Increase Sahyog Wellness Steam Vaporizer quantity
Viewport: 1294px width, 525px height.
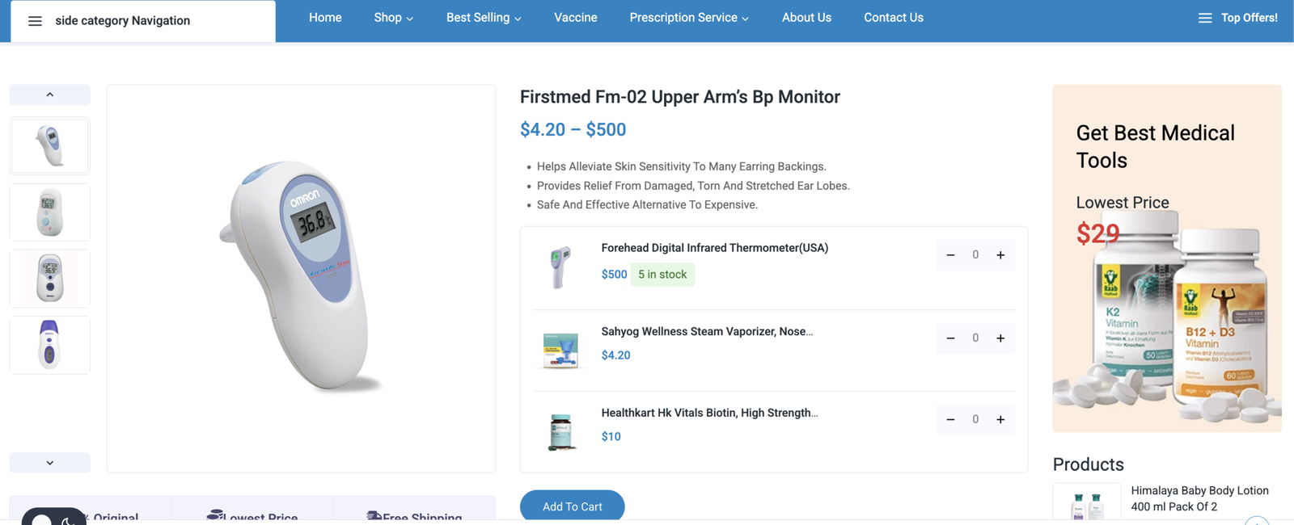(x=1000, y=338)
